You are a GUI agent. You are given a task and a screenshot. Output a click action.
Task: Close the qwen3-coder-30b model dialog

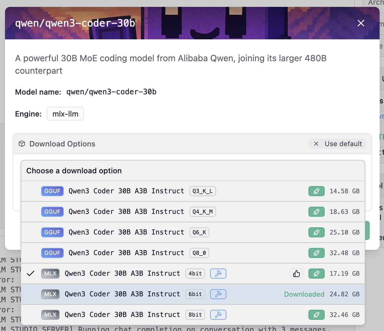coord(361,23)
